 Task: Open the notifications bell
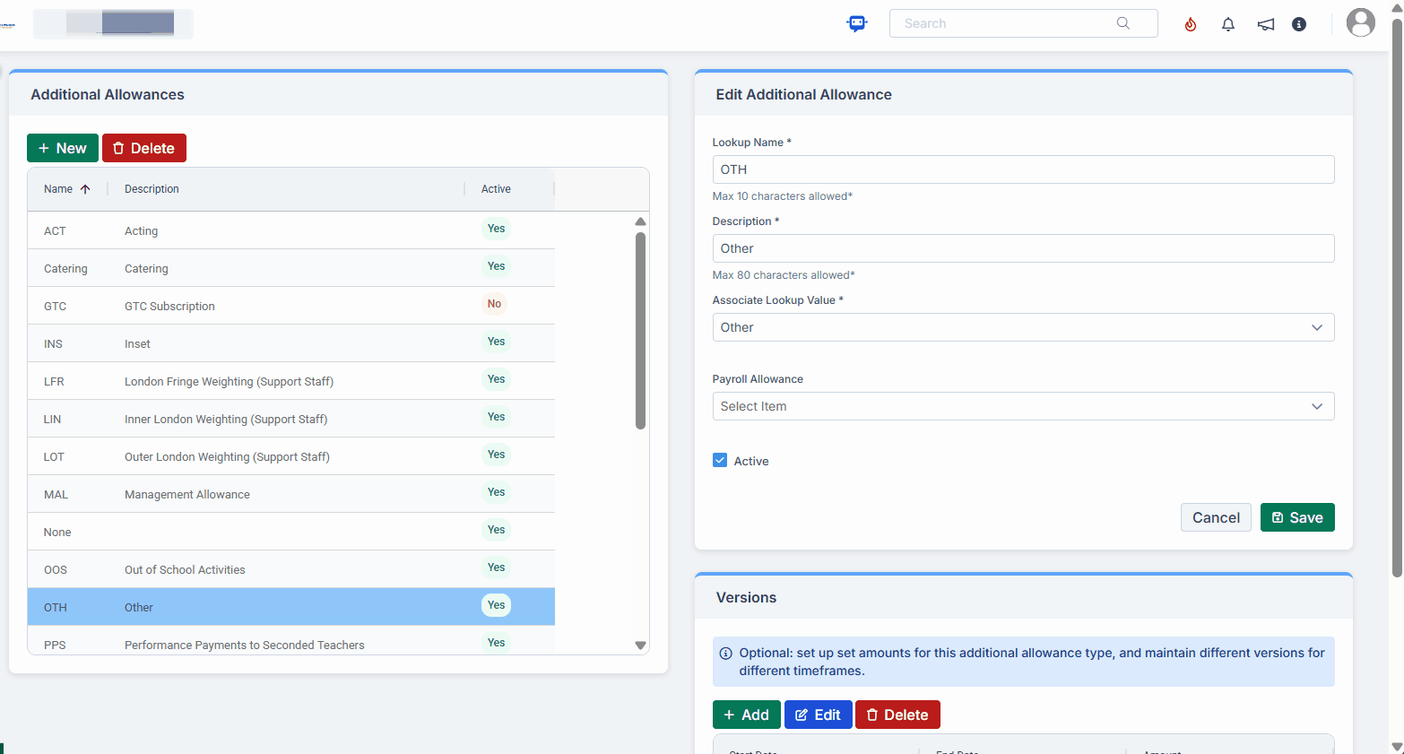pyautogui.click(x=1228, y=24)
